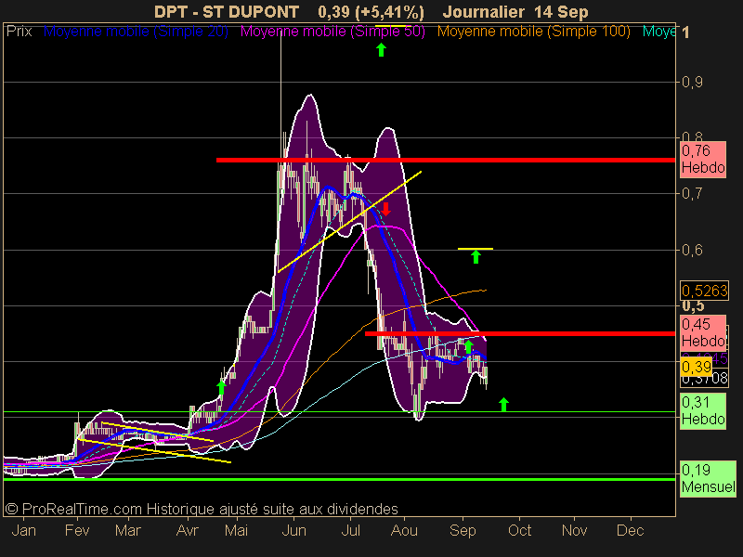Click the "Oct" month label
Viewport: 743px width, 557px height.
(520, 530)
